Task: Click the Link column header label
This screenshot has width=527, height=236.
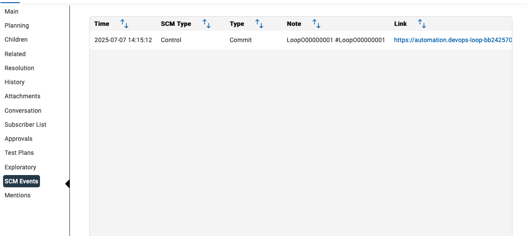Action: (400, 24)
